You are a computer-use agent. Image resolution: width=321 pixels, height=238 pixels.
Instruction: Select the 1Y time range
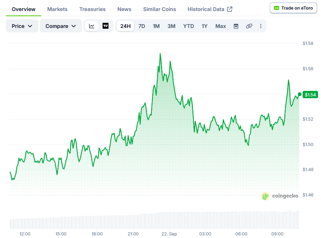tap(204, 26)
